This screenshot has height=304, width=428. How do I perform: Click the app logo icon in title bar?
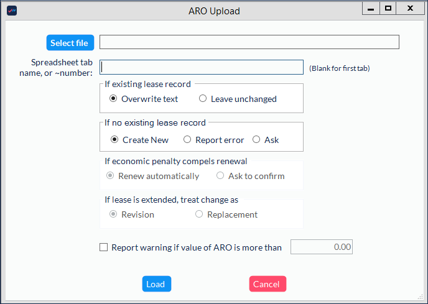(12, 11)
